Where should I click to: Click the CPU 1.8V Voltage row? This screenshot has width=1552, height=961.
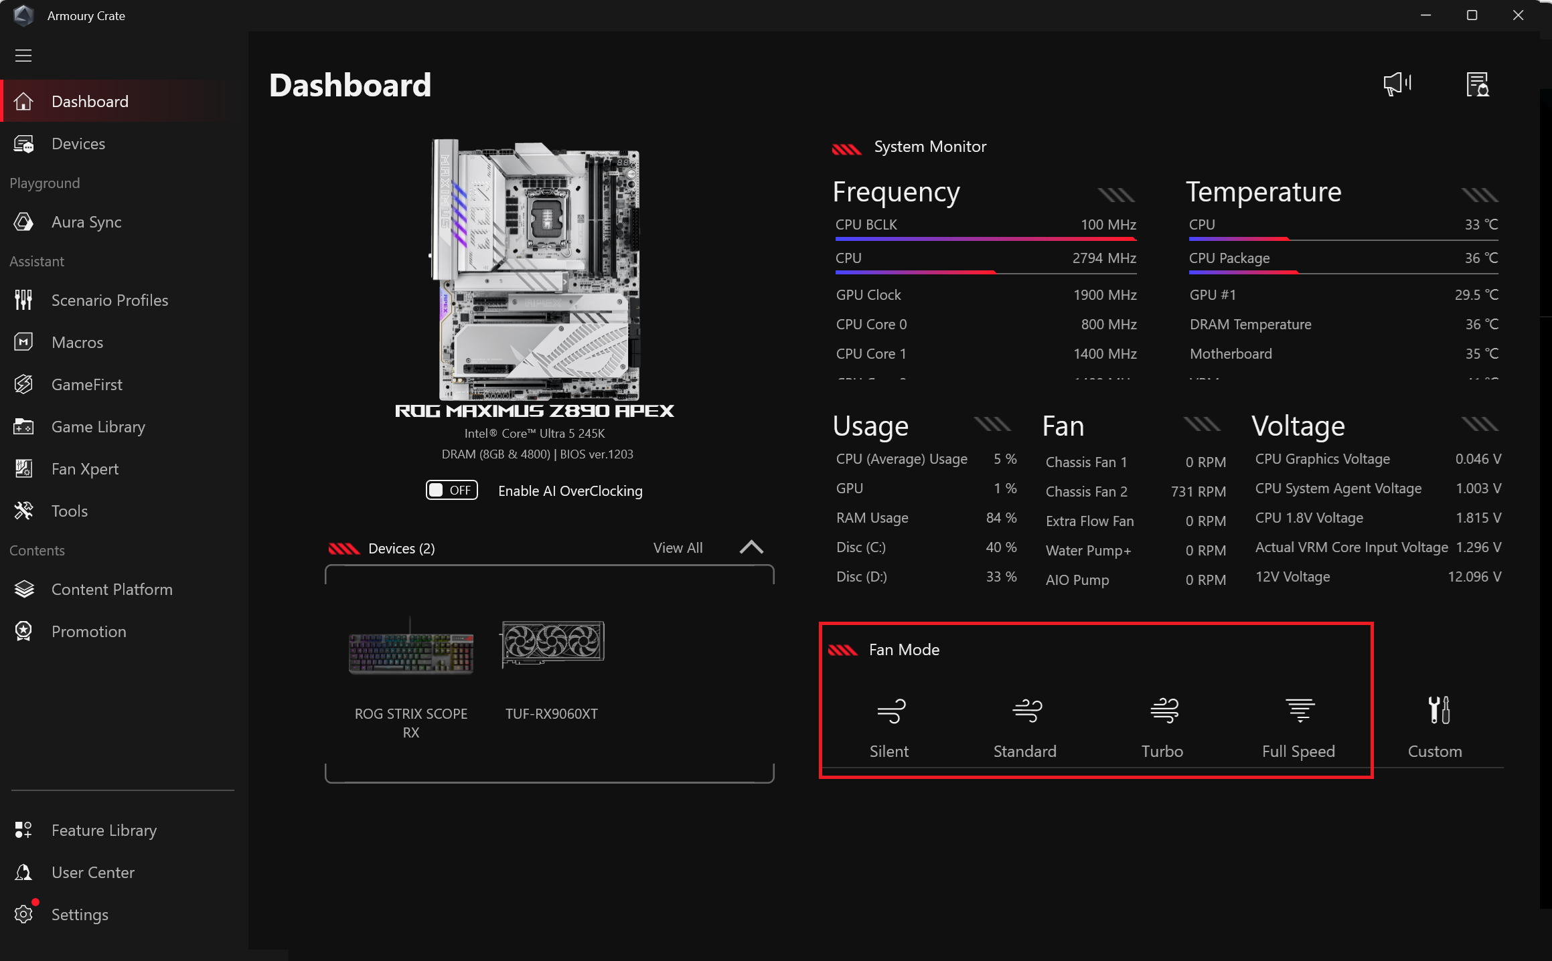[x=1378, y=518]
